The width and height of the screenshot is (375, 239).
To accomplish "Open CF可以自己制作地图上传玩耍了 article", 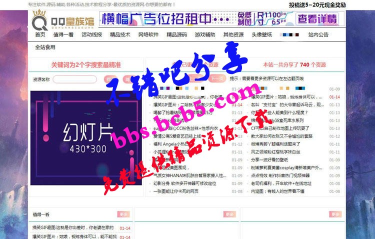I will pyautogui.click(x=280, y=128).
